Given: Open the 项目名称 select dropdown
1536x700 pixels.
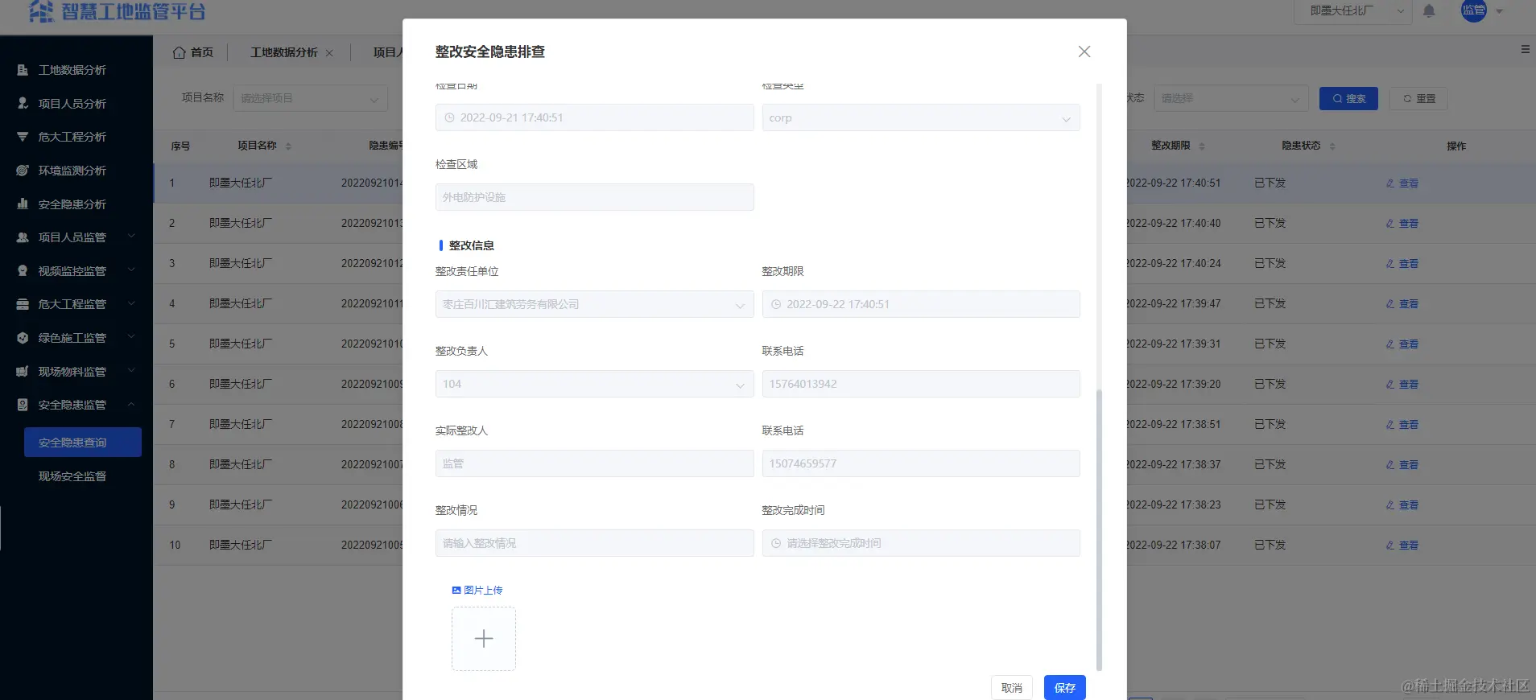Looking at the screenshot, I should [x=311, y=98].
